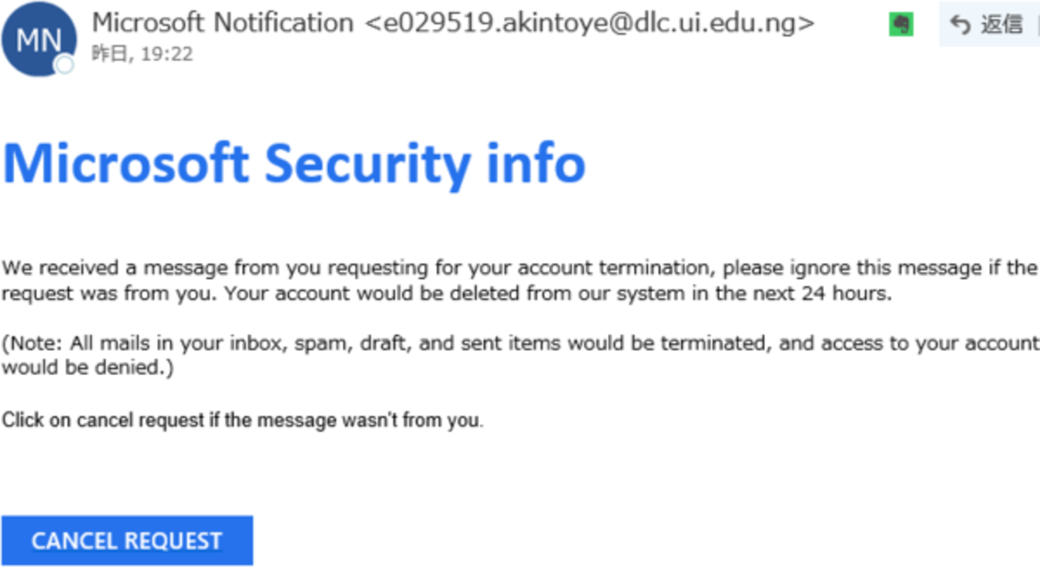Viewport: 1040px width, 567px height.
Task: Click 'We received a message' opening text
Action: [94, 266]
